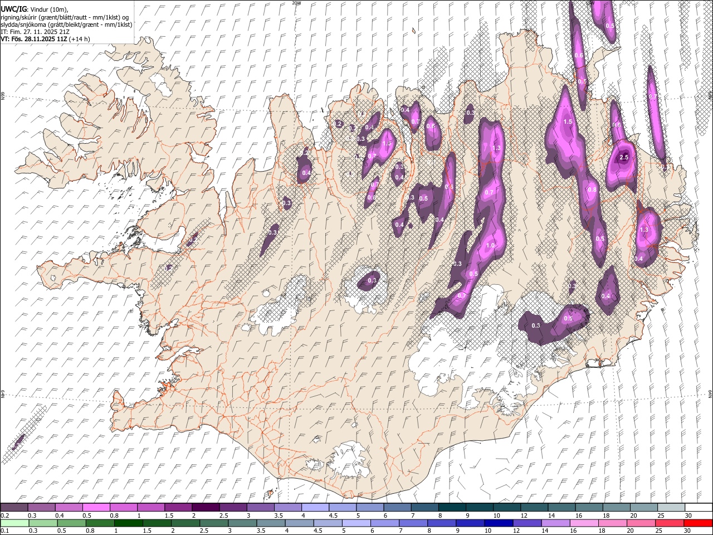Select the purple scale swatch between 1 and 1.5
Image resolution: width=713 pixels, height=535 pixels.
pos(151,508)
